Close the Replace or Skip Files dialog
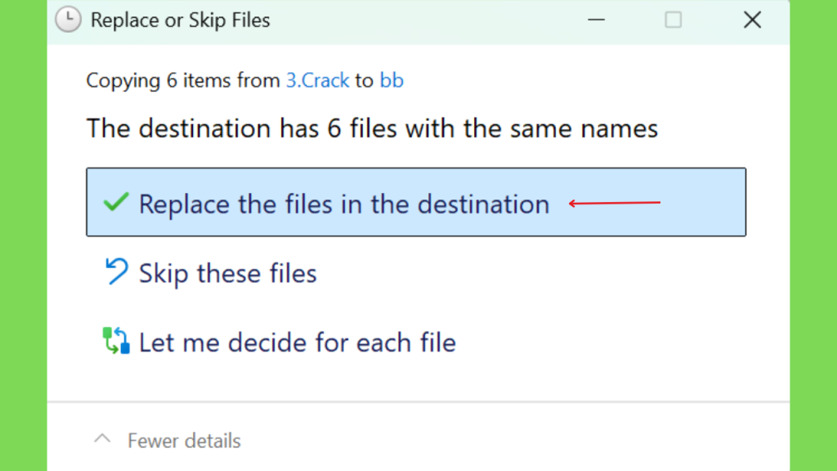The width and height of the screenshot is (837, 471). [752, 20]
